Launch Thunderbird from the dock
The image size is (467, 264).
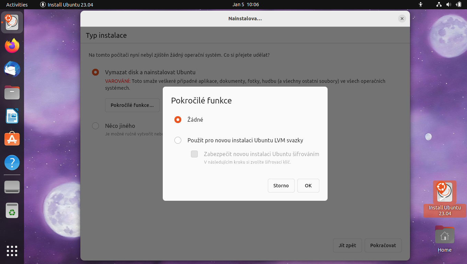click(12, 69)
